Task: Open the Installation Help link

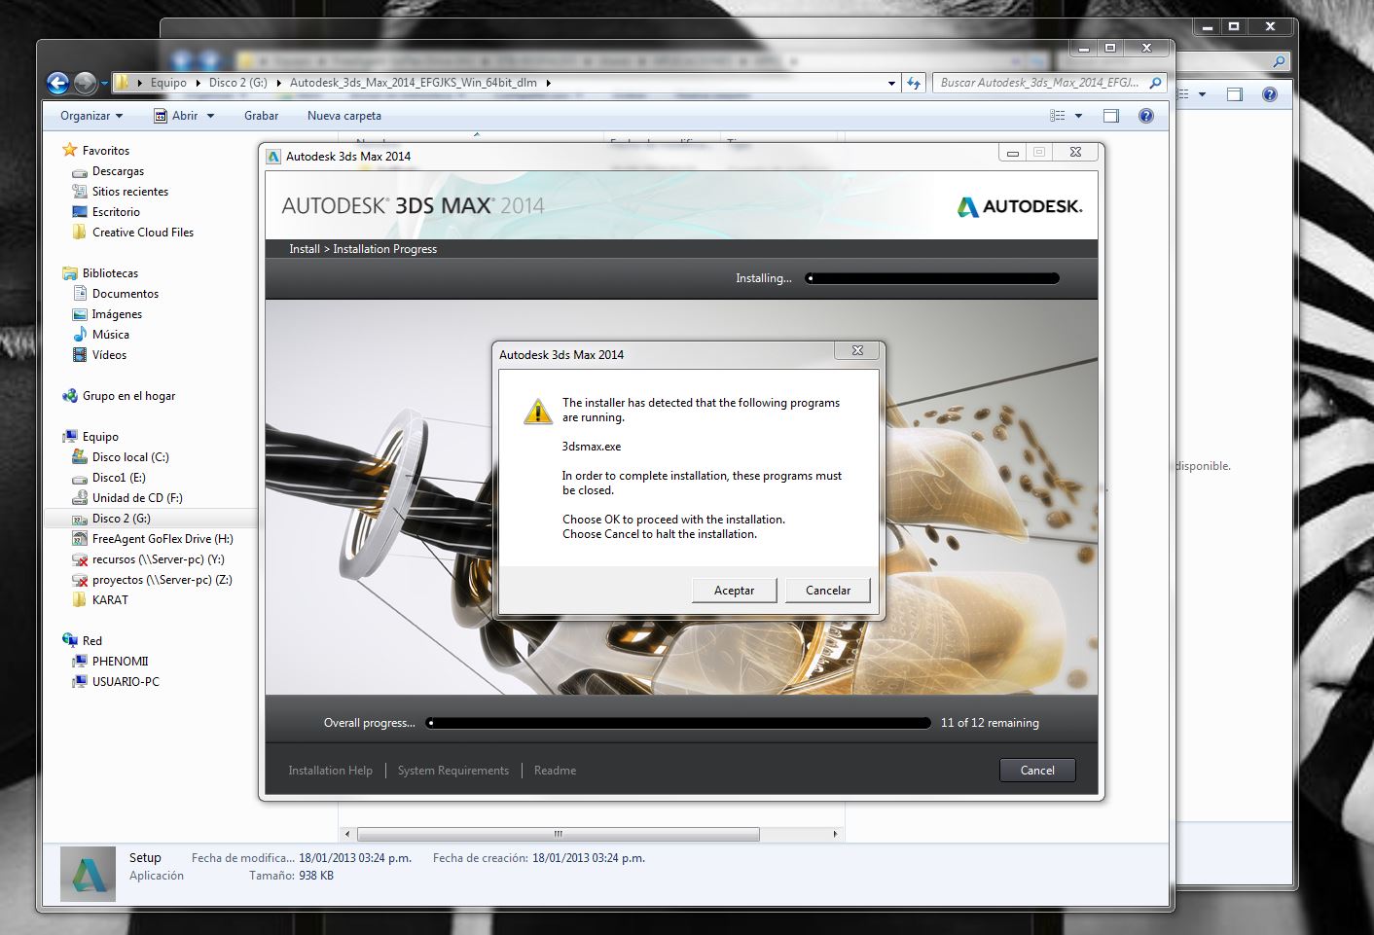Action: [330, 771]
